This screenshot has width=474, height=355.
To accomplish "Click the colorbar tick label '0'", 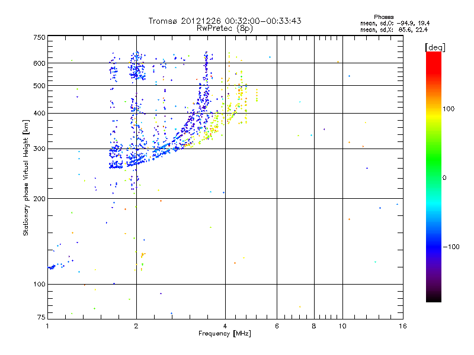I will coord(444,177).
